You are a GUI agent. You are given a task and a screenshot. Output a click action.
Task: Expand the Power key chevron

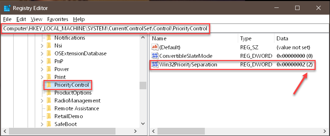(42, 69)
